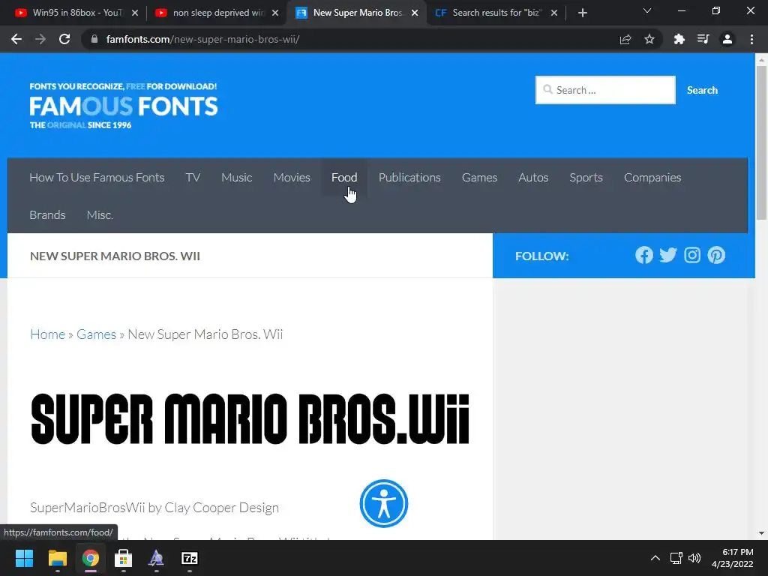The width and height of the screenshot is (768, 576).
Task: Click the scrollbar down arrow
Action: point(761,533)
